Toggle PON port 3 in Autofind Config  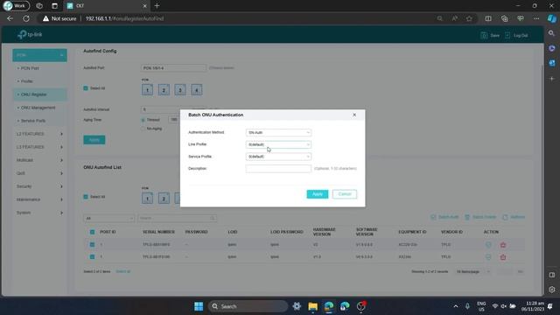pyautogui.click(x=180, y=90)
